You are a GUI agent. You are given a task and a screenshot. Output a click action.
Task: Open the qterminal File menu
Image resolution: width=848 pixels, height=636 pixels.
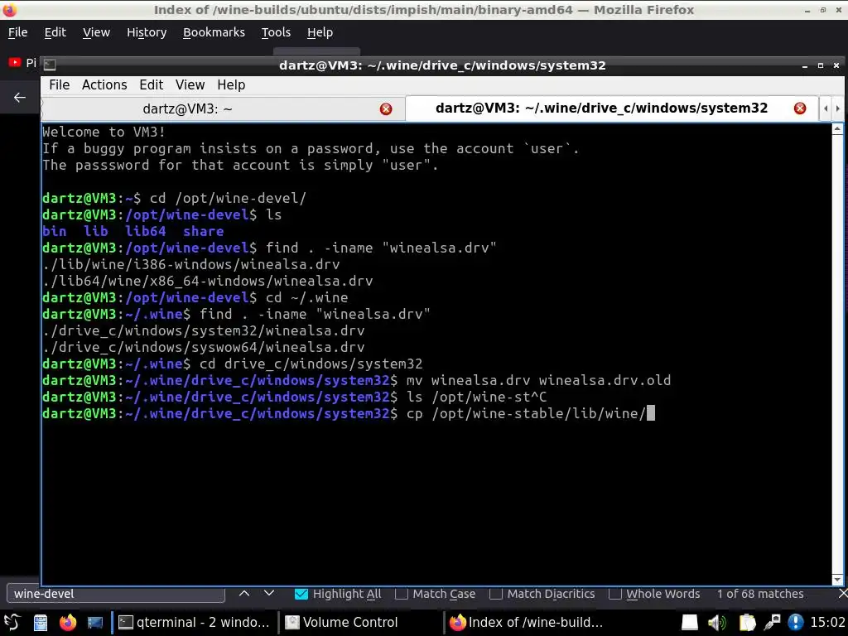pos(60,85)
